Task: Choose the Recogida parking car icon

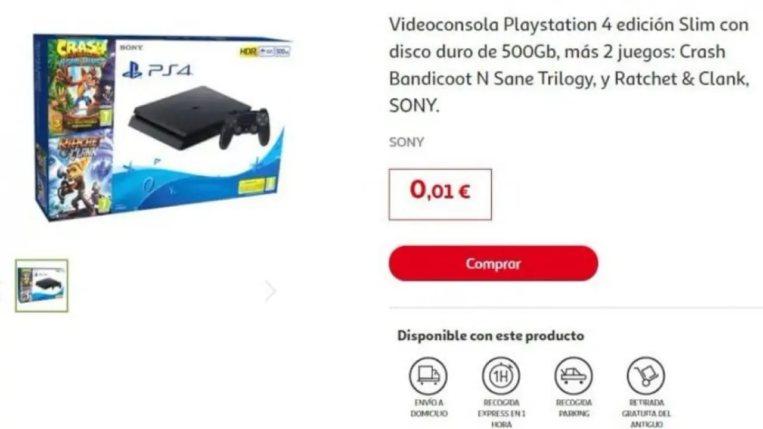Action: click(x=573, y=375)
